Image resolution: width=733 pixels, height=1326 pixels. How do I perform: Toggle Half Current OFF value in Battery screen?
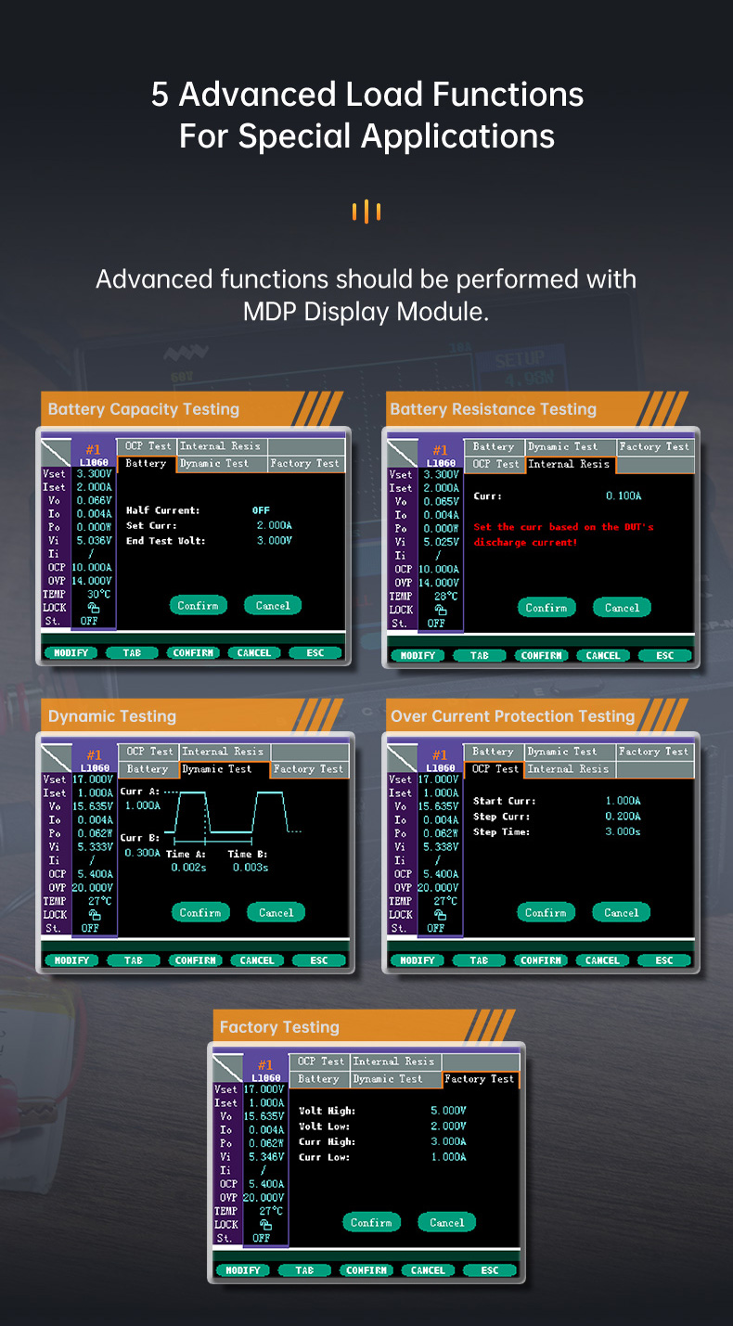261,510
